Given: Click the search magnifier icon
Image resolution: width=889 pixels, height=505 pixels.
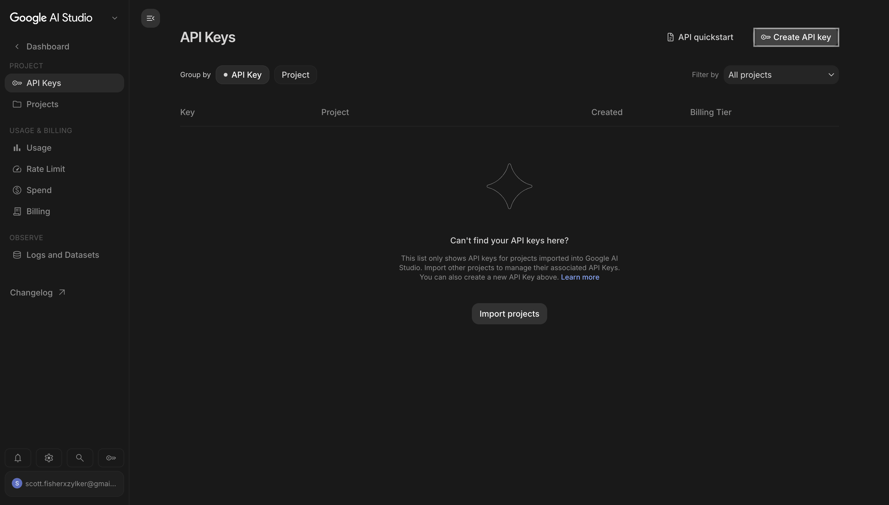Looking at the screenshot, I should coord(80,458).
